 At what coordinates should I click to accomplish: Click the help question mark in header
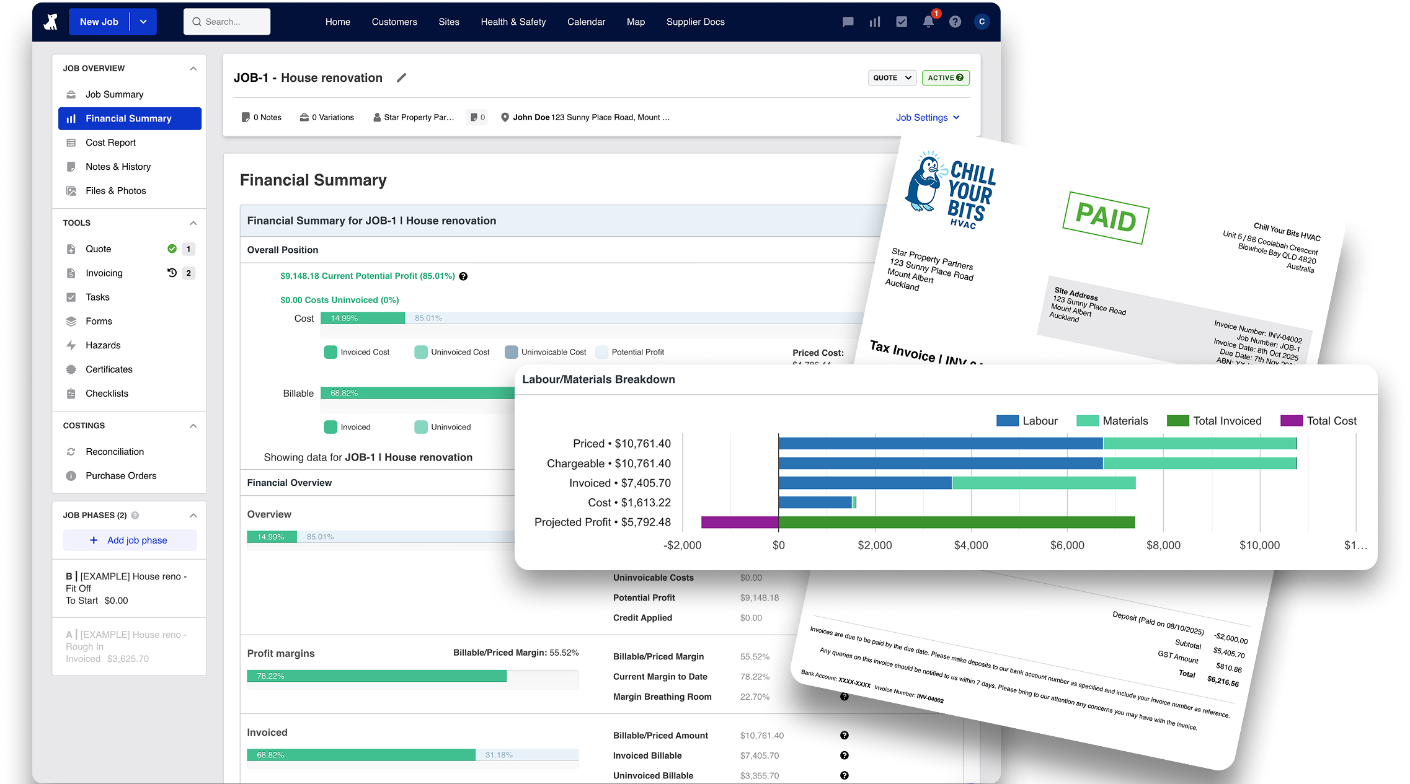tap(955, 22)
